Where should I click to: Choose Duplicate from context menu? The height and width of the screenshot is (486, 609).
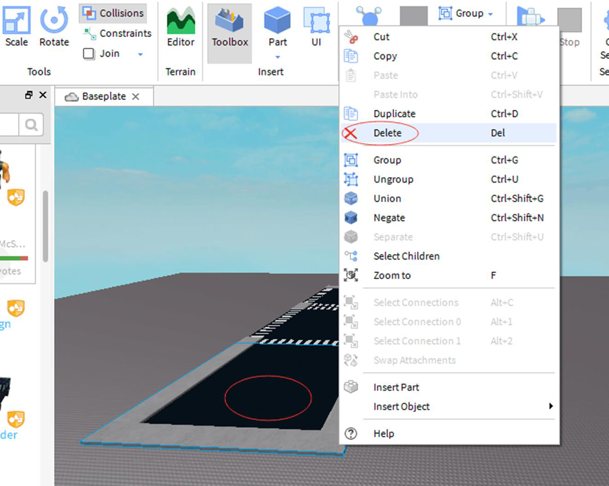click(x=449, y=114)
